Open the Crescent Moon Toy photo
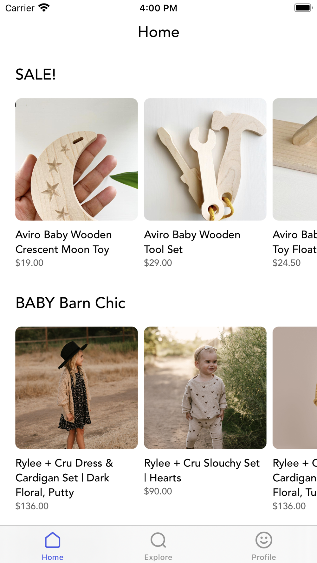The width and height of the screenshot is (317, 563). tap(76, 159)
